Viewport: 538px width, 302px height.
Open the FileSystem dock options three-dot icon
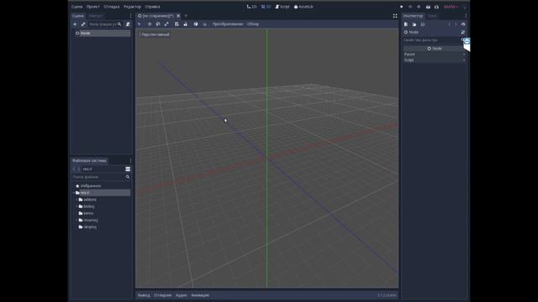[130, 160]
